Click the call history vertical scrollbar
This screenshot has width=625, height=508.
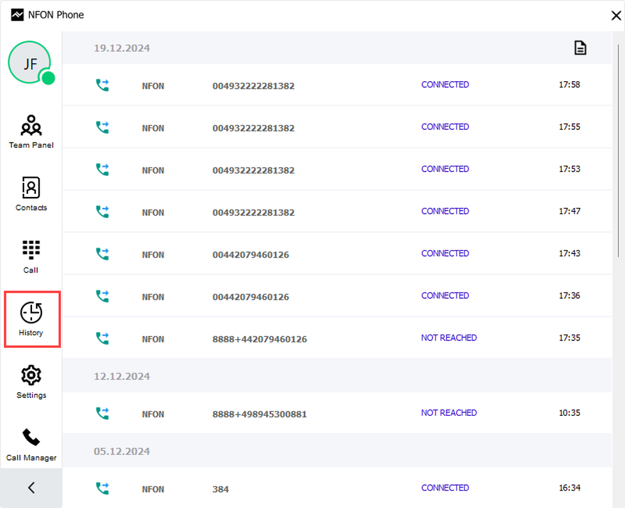tap(618, 151)
